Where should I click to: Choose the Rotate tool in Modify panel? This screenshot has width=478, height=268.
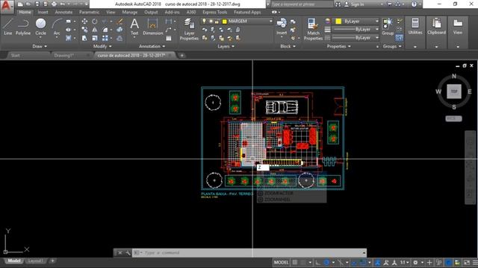click(x=95, y=22)
